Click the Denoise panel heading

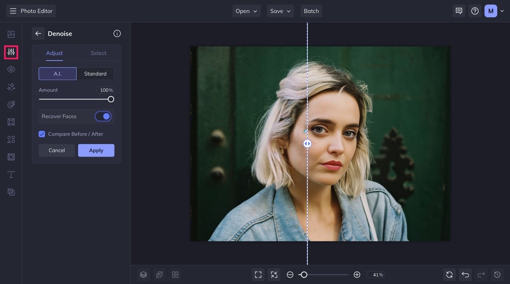coord(60,33)
